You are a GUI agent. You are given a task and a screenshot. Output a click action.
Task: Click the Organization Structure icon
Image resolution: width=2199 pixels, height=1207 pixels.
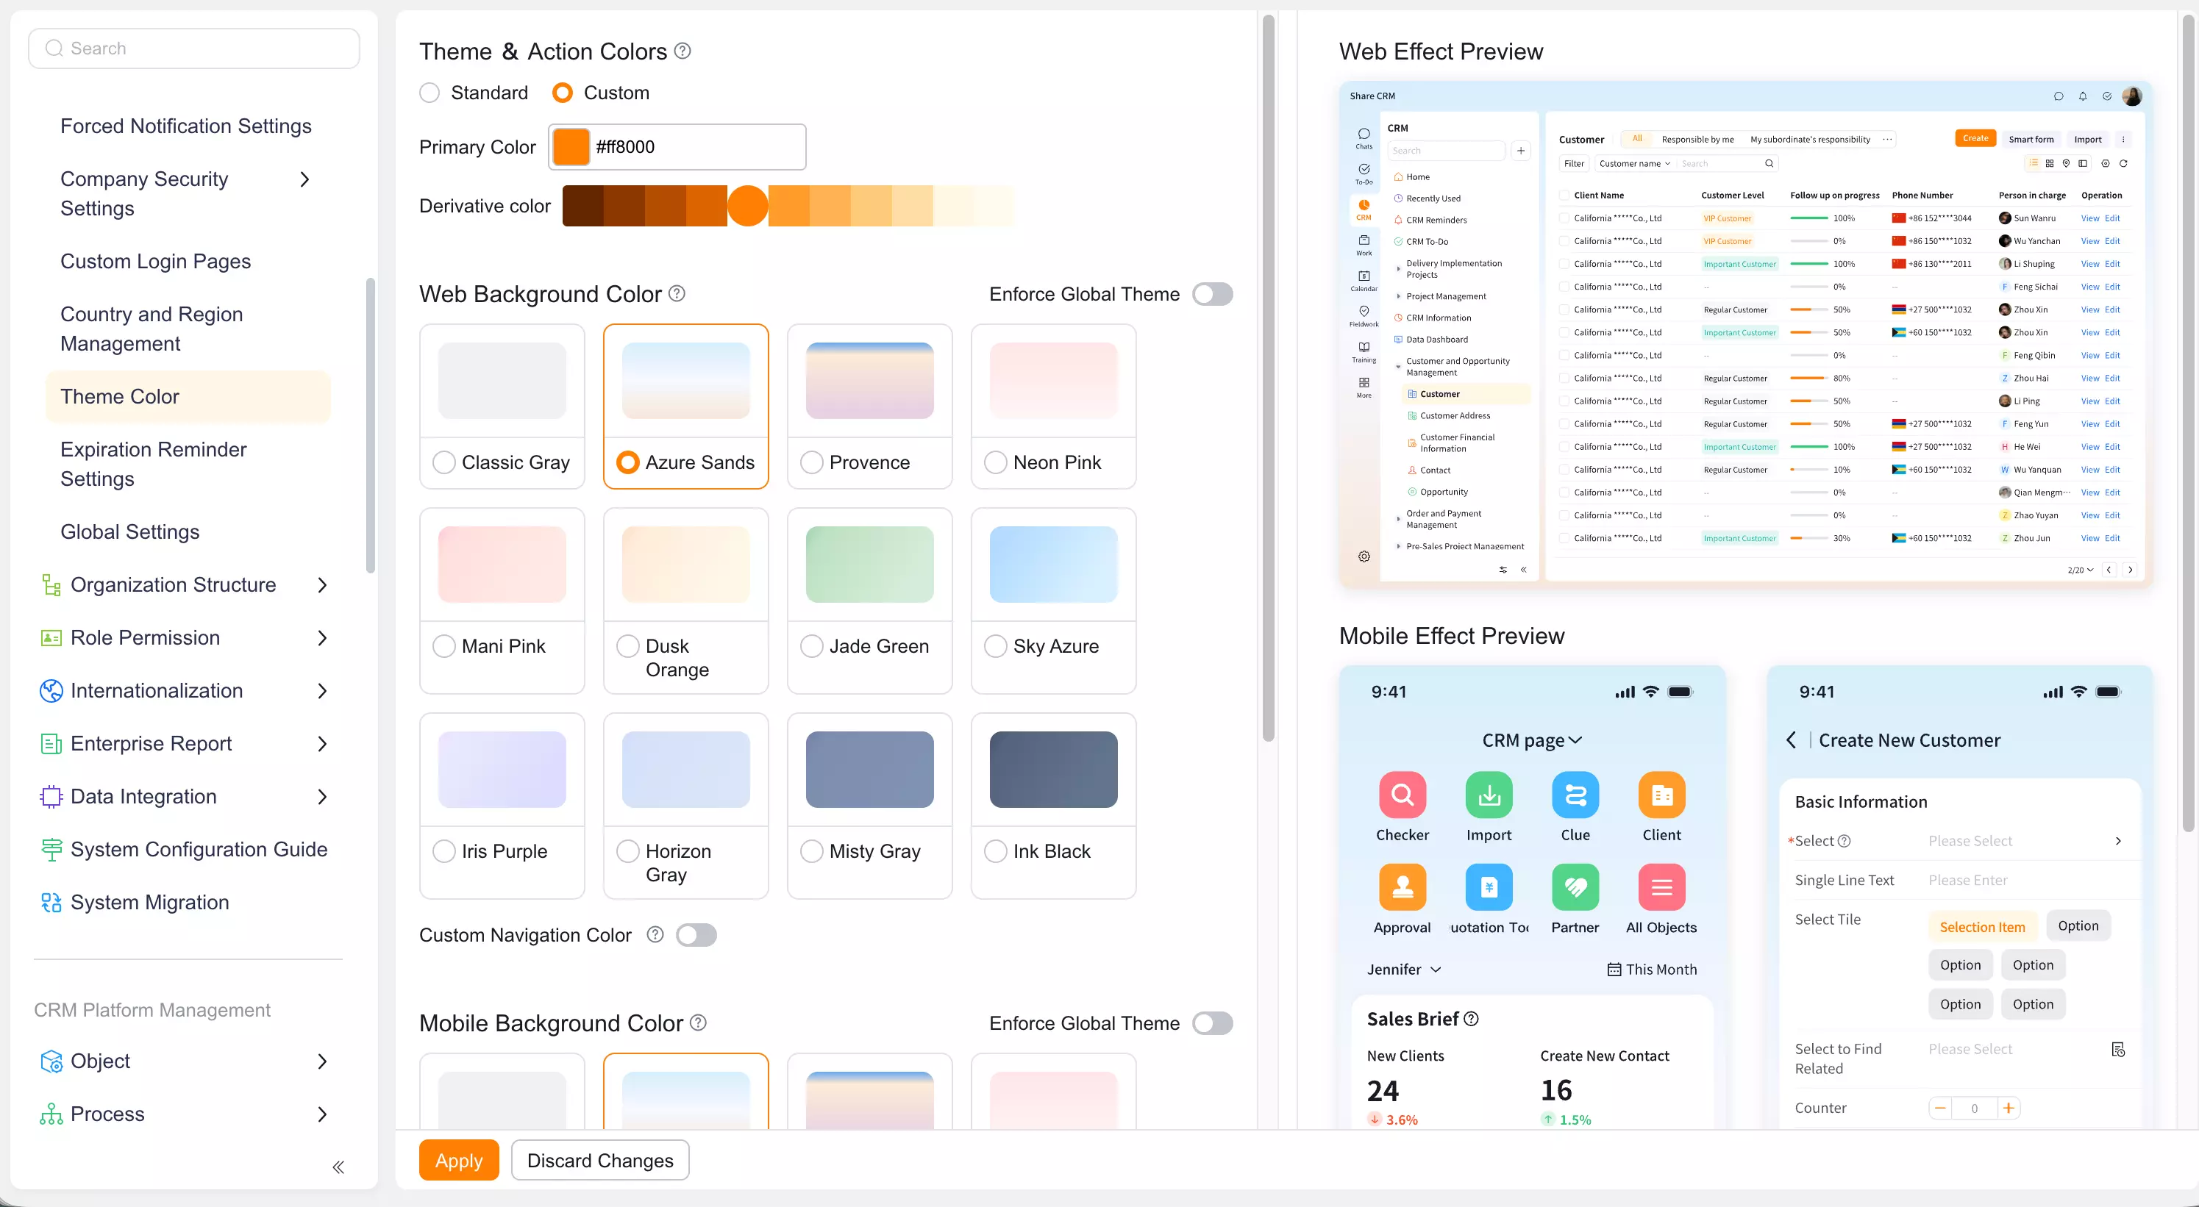point(51,584)
